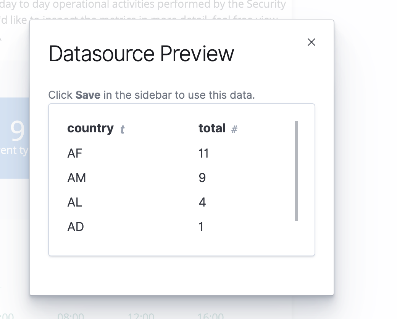The height and width of the screenshot is (319, 397).
Task: Click the 08:00 time axis label
Action: tap(71, 316)
